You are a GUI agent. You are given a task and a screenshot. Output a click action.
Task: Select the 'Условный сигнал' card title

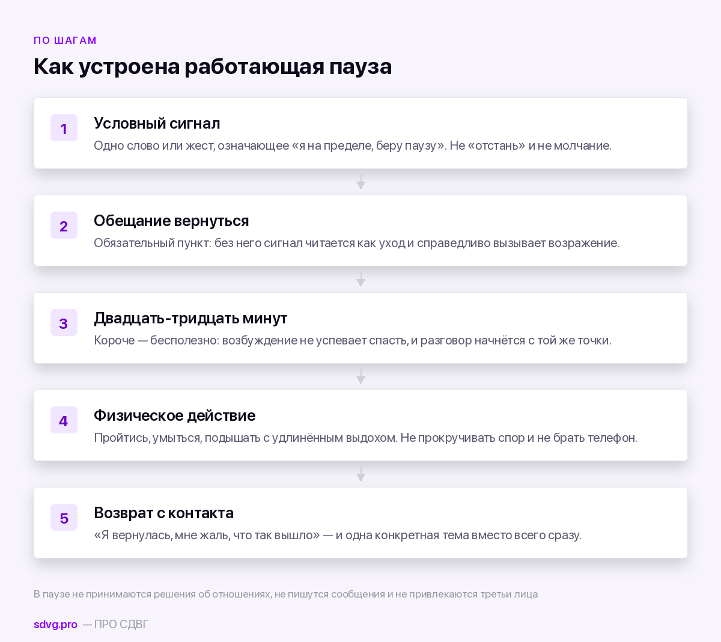coord(157,123)
